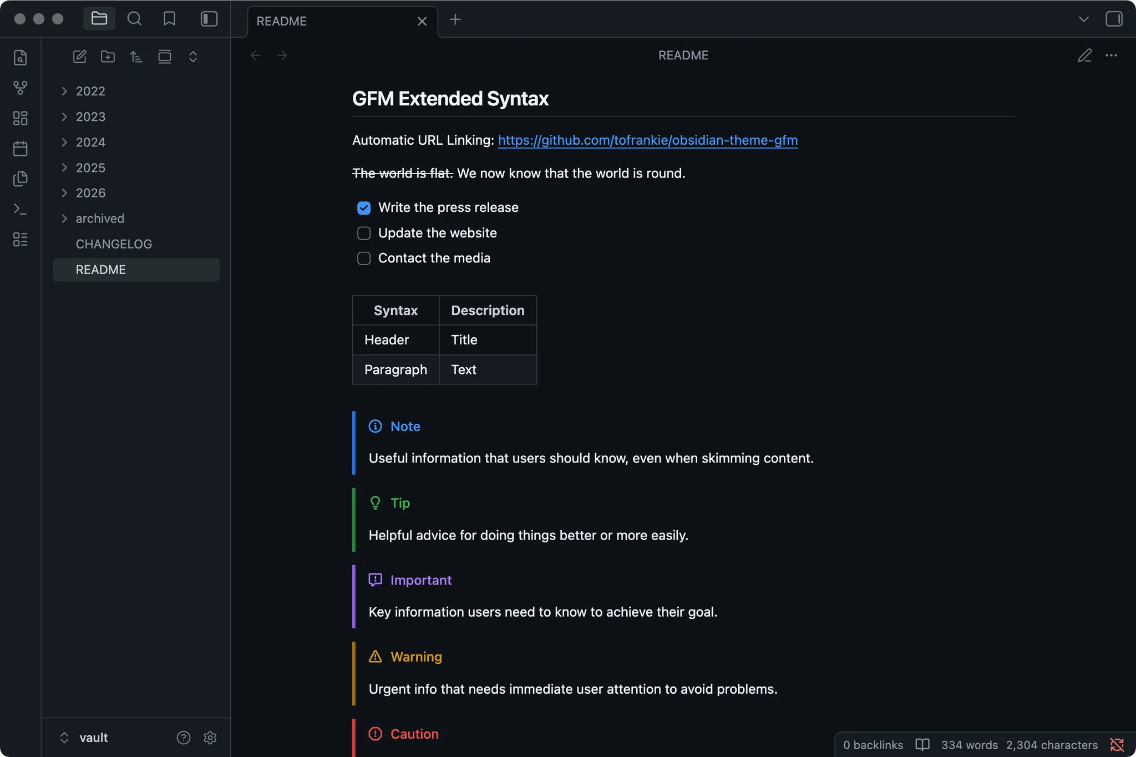Expand the 2024 folder

[64, 142]
